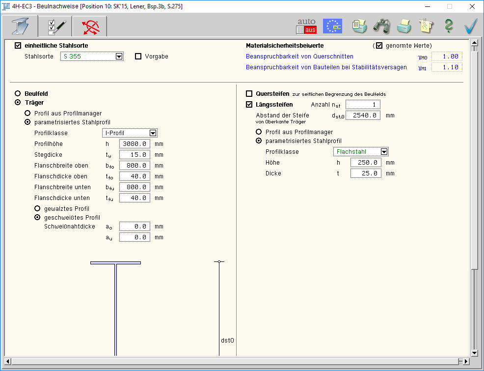Image resolution: width=484 pixels, height=371 pixels.
Task: Confirm with the blue checkmark icon
Action: [470, 26]
